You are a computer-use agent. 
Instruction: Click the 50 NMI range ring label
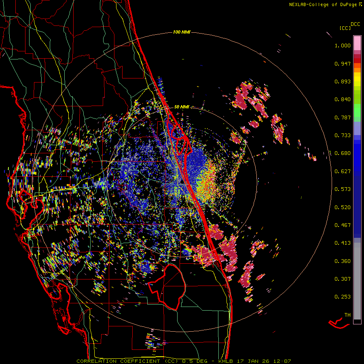(x=182, y=107)
